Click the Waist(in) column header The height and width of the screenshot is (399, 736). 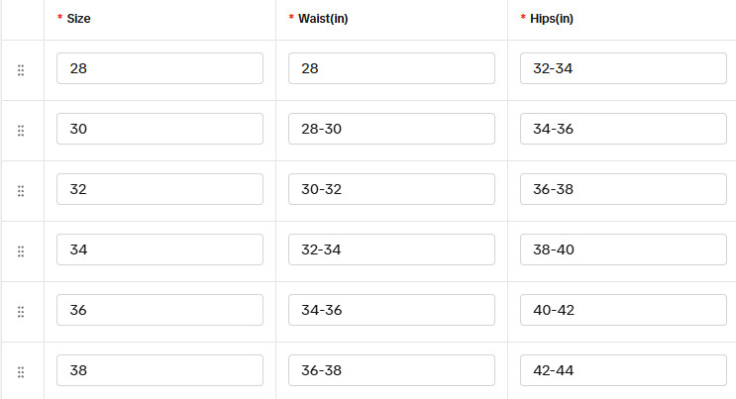point(322,19)
